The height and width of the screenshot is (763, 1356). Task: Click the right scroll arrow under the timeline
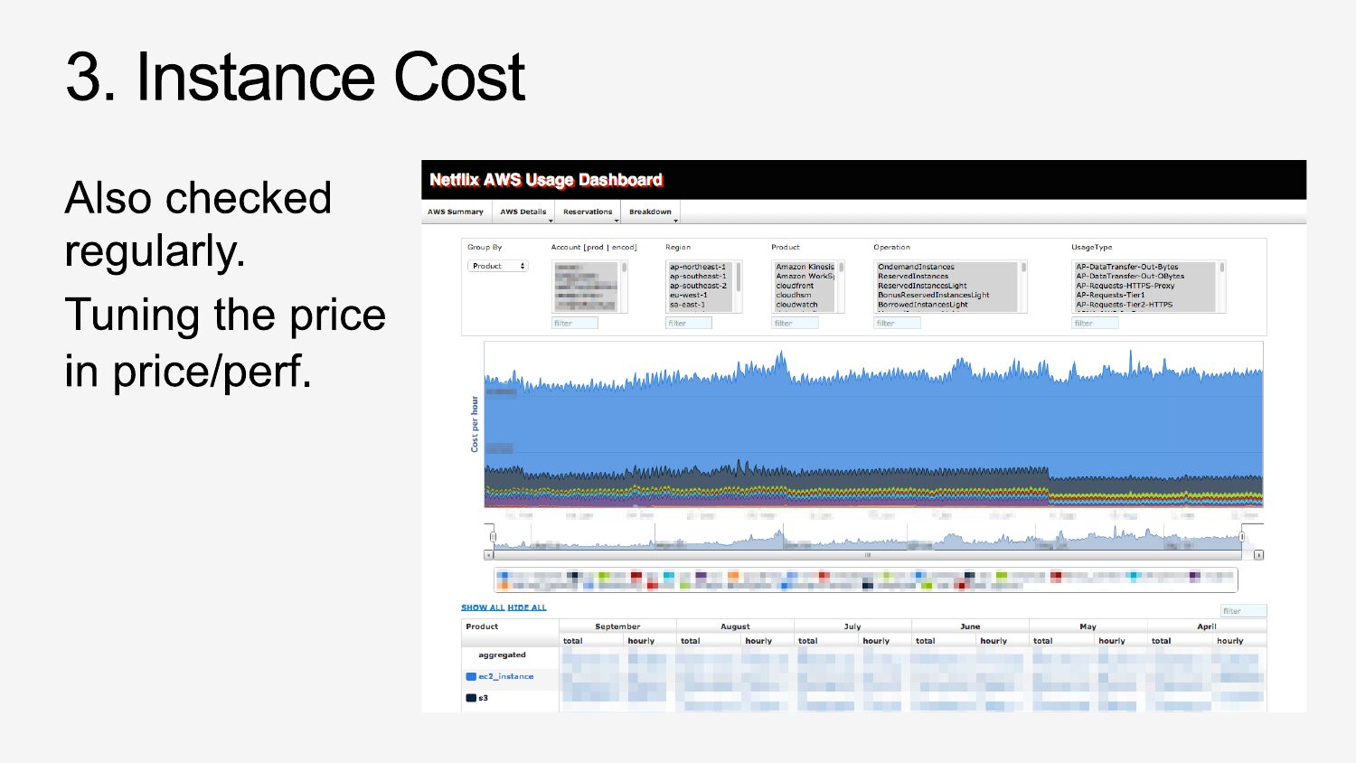point(1258,555)
